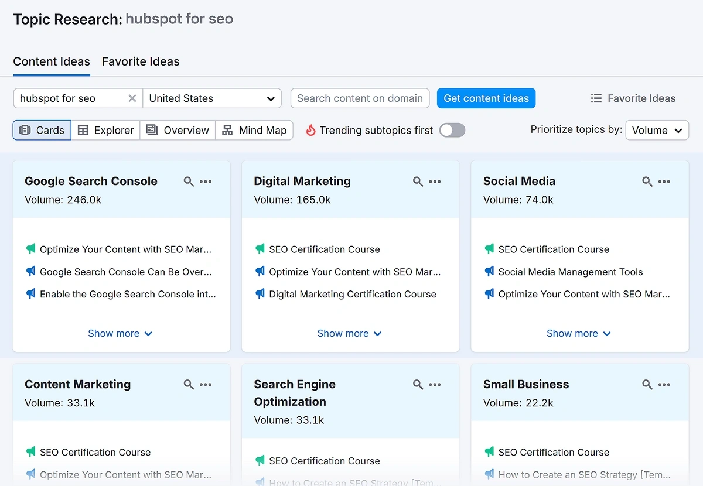Open Optimize Your Content in Google Search Console card
703x486 pixels.
click(126, 249)
